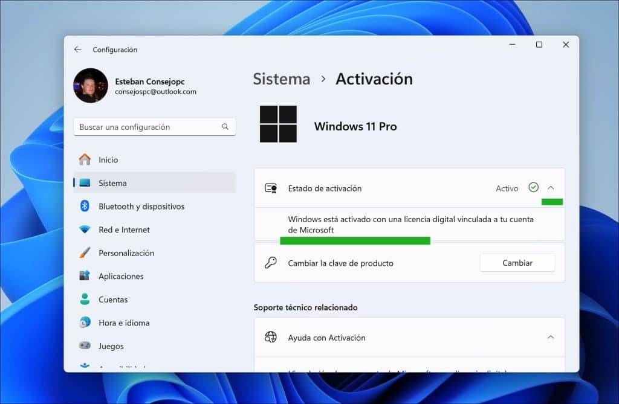Click the Cambiar button
Screen dimensions: 619x404
pyautogui.click(x=517, y=263)
